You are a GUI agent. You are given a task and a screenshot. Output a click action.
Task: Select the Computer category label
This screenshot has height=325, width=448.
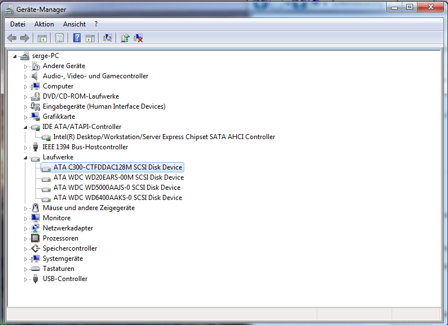point(58,86)
